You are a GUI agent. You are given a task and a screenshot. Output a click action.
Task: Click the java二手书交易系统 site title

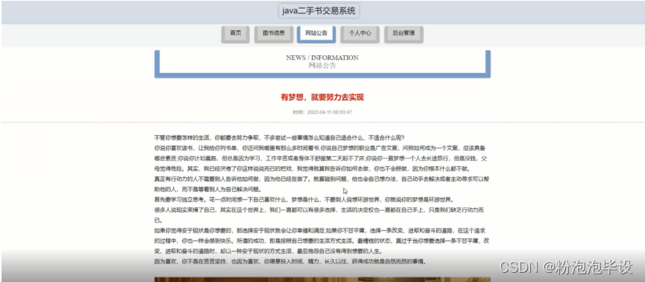[319, 11]
